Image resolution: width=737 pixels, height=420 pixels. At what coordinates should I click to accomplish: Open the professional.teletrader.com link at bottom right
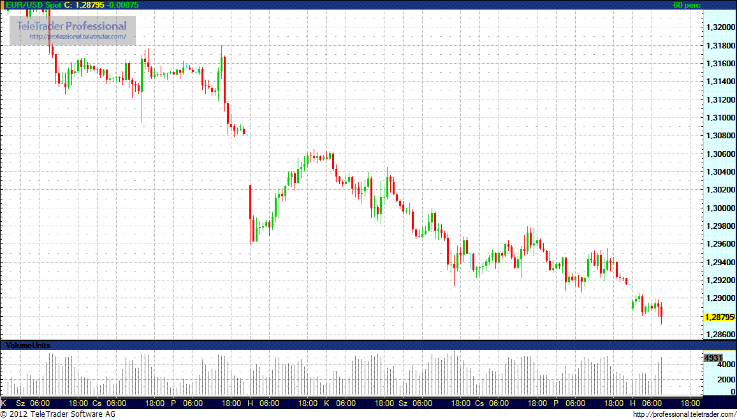(x=684, y=414)
